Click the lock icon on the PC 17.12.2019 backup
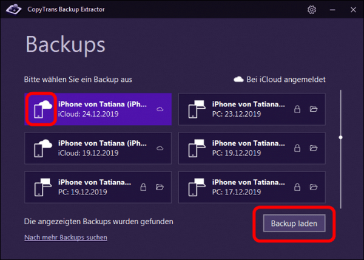364x260 pixels. coord(297,187)
